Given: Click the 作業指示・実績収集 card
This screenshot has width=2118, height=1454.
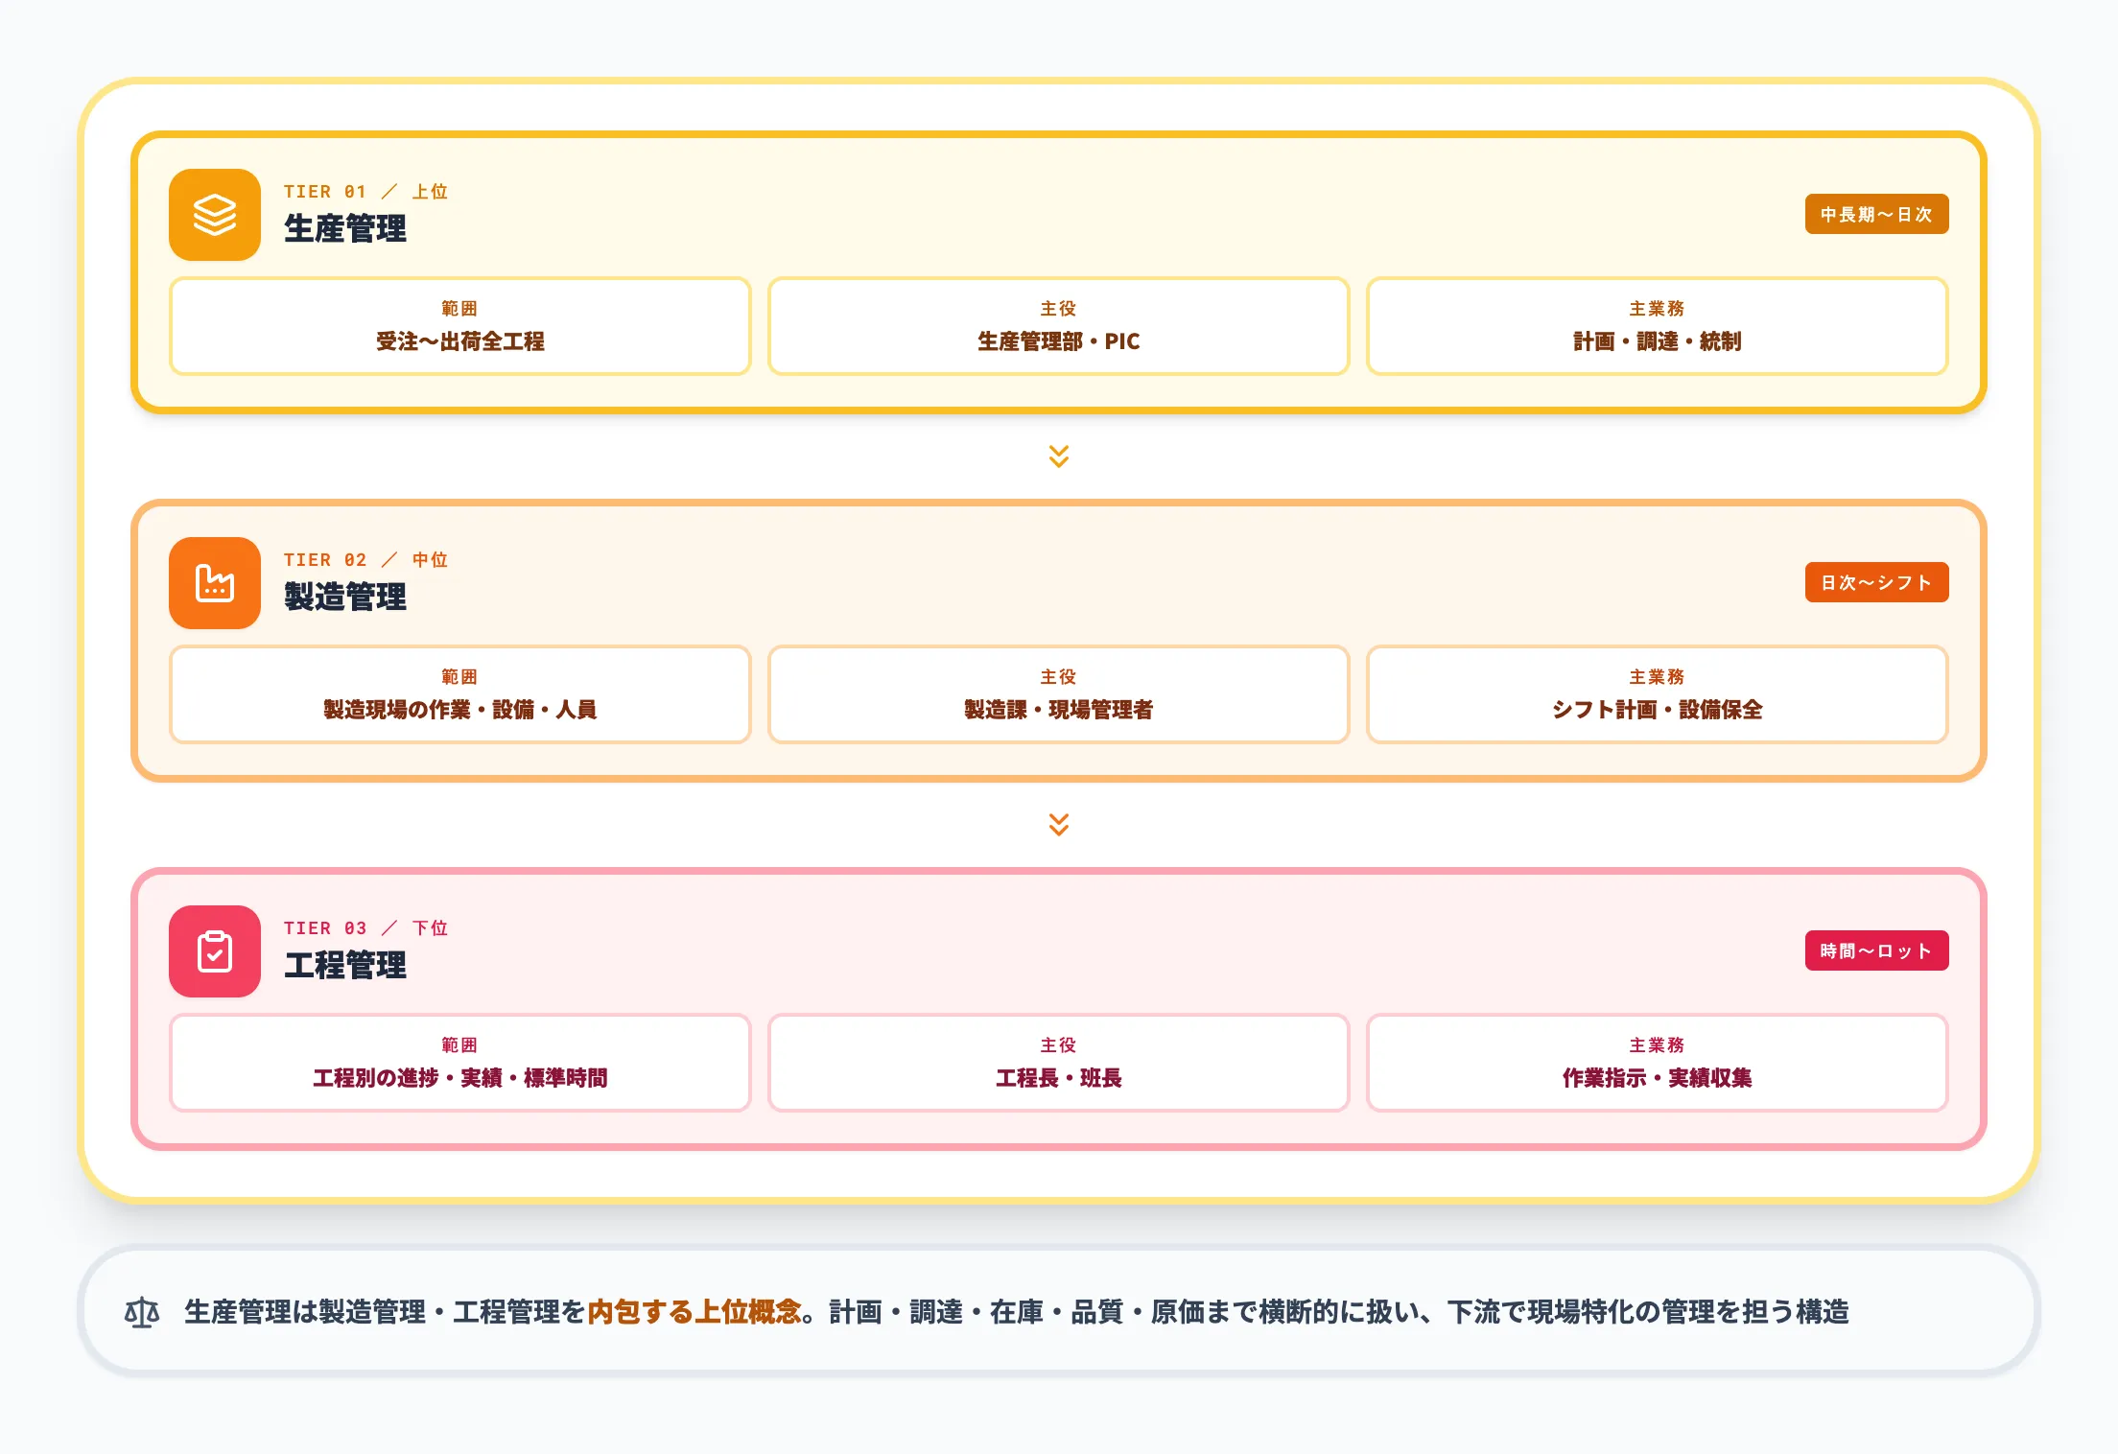Looking at the screenshot, I should pos(1657,1063).
